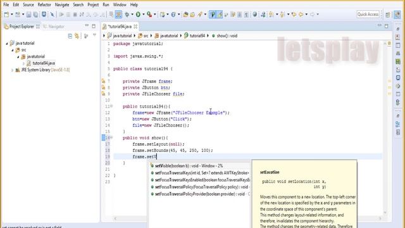Click the Open Perspective icon

point(388,15)
